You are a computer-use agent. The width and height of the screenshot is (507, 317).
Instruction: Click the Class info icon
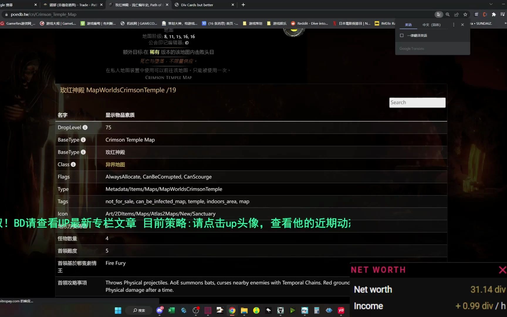(73, 164)
